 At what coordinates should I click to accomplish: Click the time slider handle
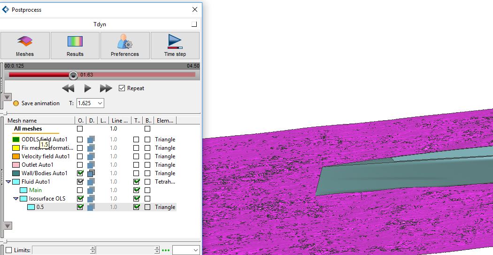(x=73, y=75)
